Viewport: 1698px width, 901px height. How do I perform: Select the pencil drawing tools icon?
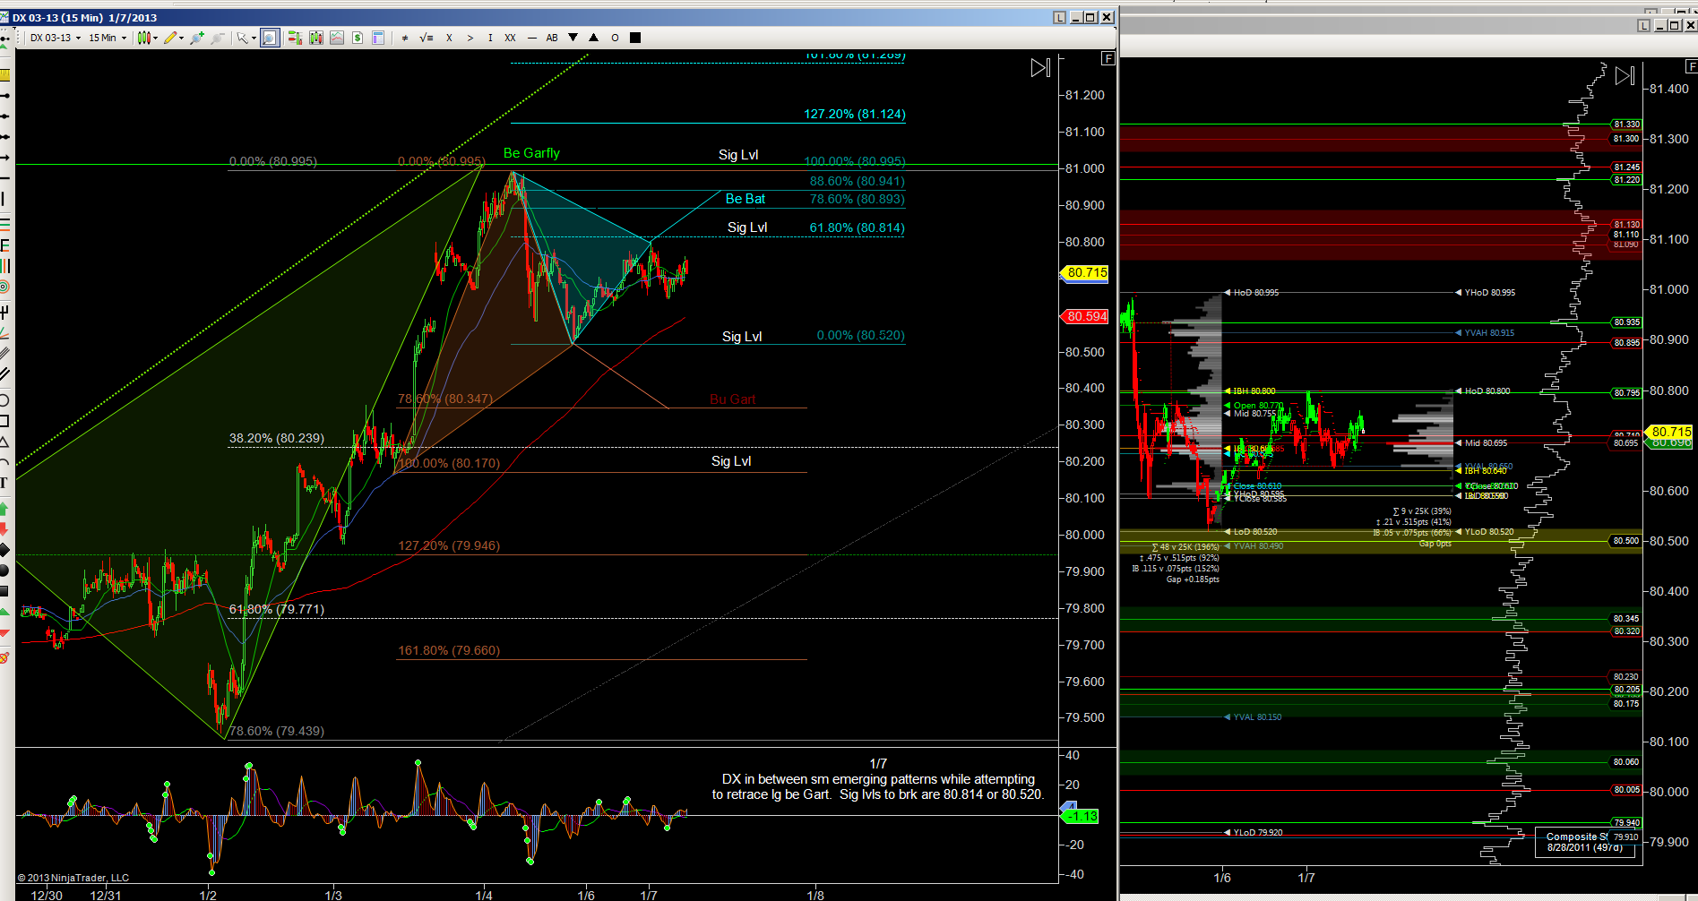(x=173, y=38)
